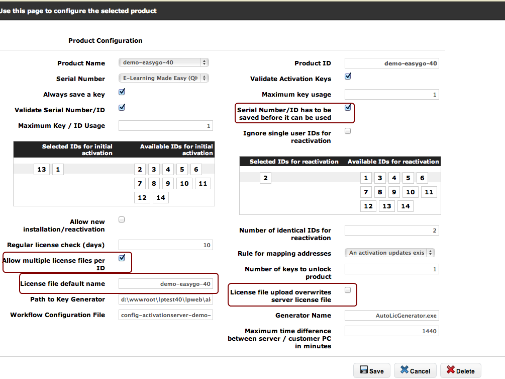Click Path to Key Generator field
The width and height of the screenshot is (505, 379).
tap(165, 299)
